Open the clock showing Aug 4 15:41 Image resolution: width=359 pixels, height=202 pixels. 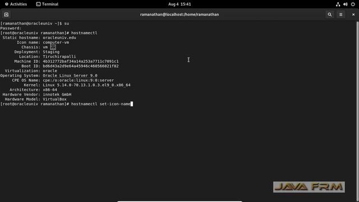tap(179, 4)
